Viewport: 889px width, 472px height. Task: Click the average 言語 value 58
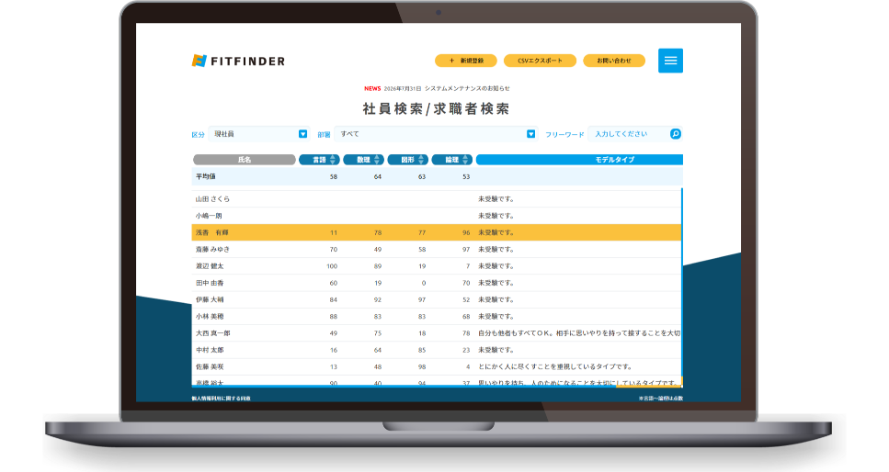(334, 177)
